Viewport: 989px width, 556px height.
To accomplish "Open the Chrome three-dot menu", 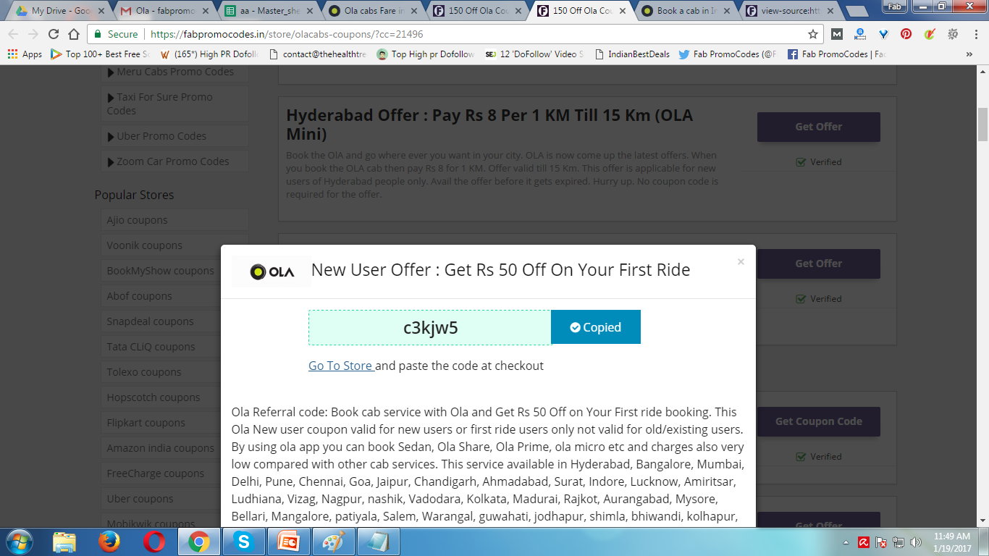I will 975,34.
